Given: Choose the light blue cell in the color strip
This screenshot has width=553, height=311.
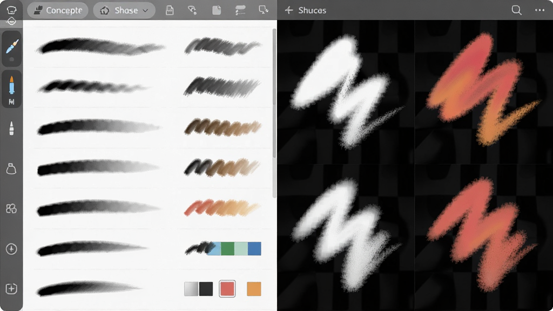Looking at the screenshot, I should click(x=214, y=248).
